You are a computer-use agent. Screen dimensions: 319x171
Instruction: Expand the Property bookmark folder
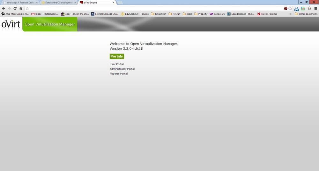tap(201, 14)
